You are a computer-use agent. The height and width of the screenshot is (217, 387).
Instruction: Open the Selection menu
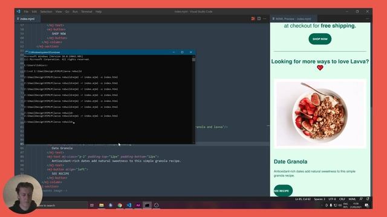tap(46, 11)
